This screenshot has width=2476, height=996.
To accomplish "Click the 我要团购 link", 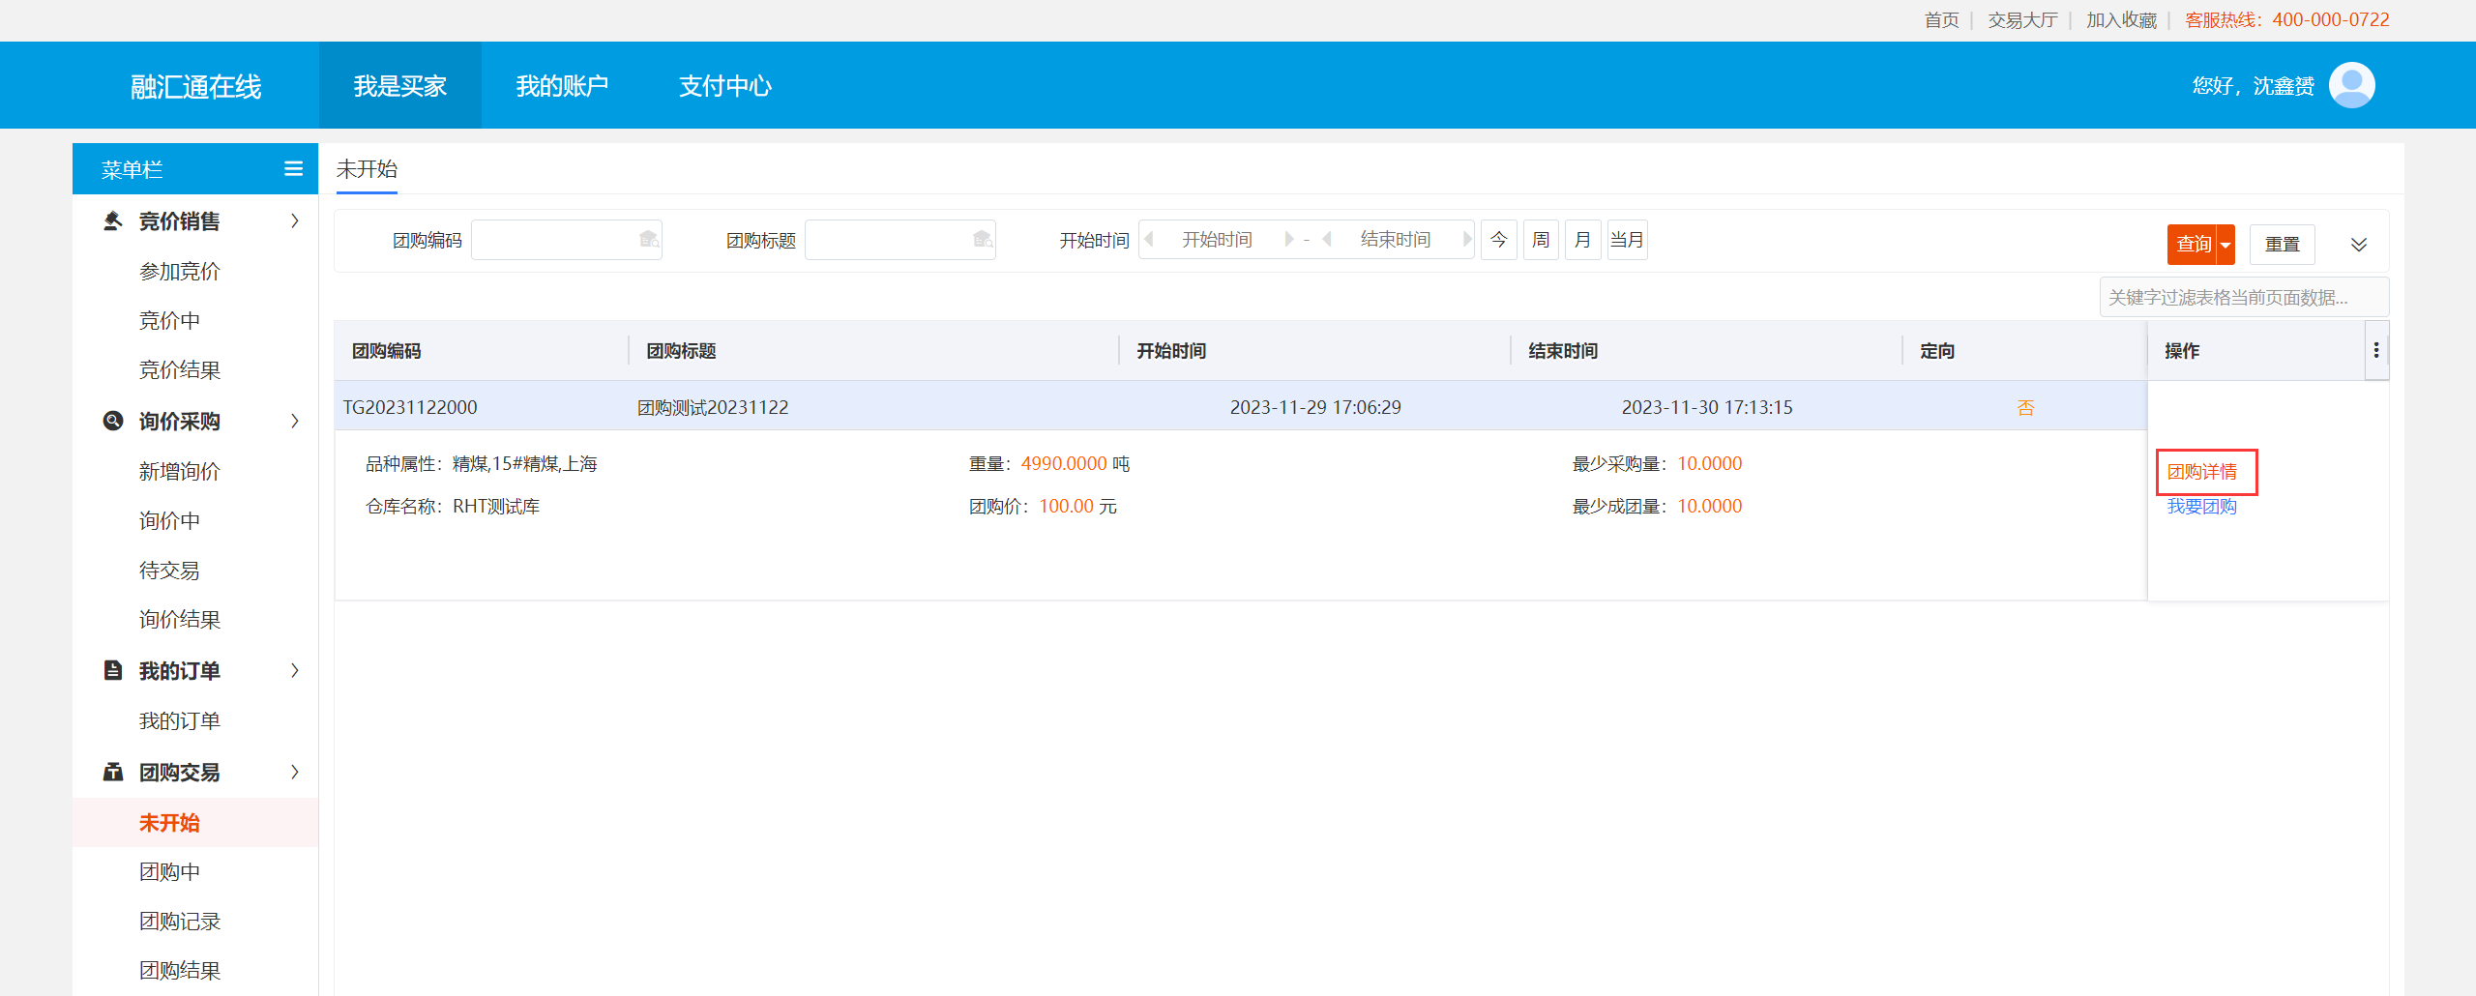I will coord(2201,506).
